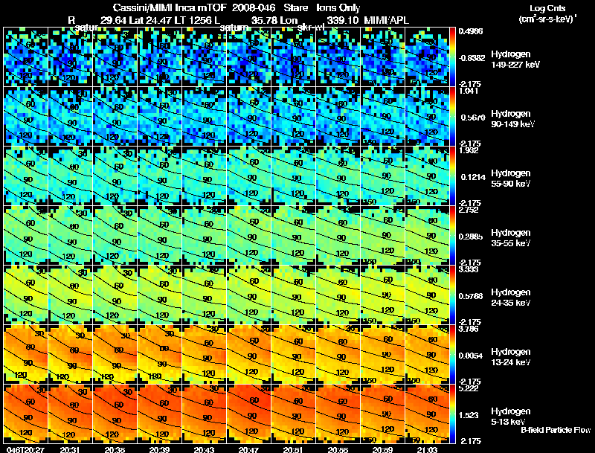Viewport: 595px width, 453px height.
Task: Click the 20:51 time axis label
Action: pyautogui.click(x=293, y=449)
